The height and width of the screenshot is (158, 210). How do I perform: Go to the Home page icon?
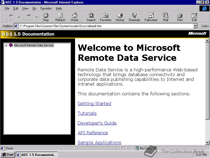pyautogui.click(x=75, y=16)
